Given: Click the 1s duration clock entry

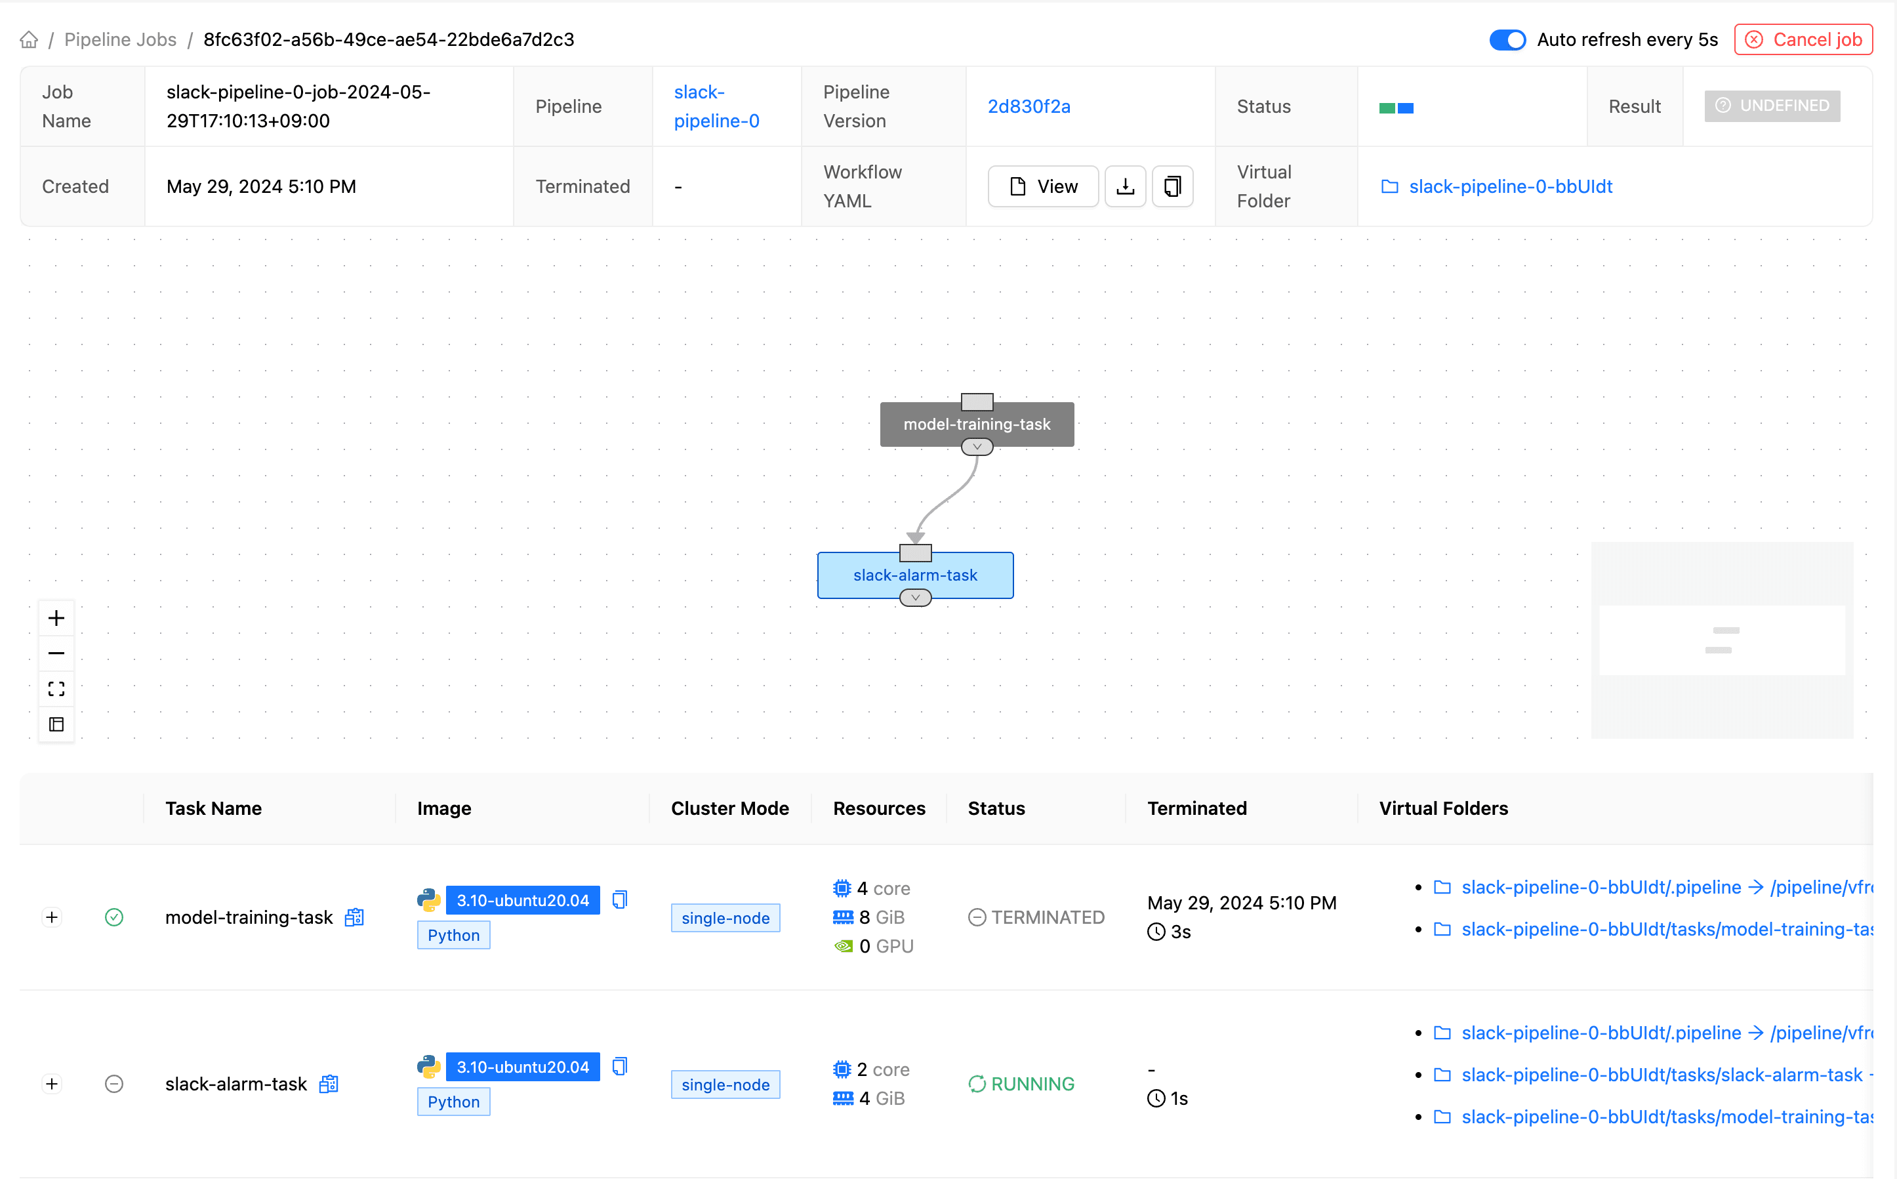Looking at the screenshot, I should [x=1168, y=1099].
